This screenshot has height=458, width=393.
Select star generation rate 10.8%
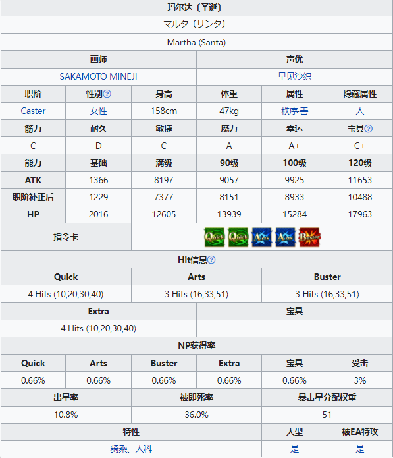click(x=66, y=415)
